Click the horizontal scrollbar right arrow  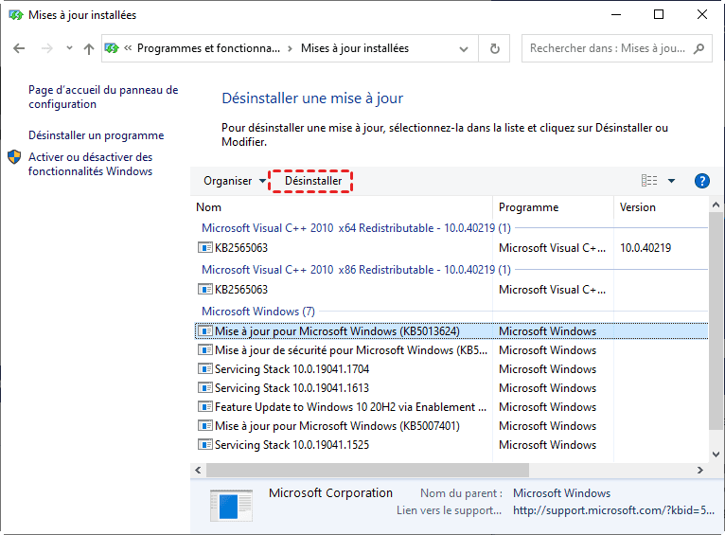[x=700, y=471]
